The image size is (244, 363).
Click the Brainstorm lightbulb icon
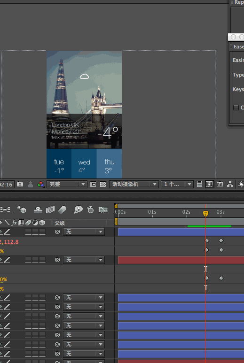tap(79, 210)
